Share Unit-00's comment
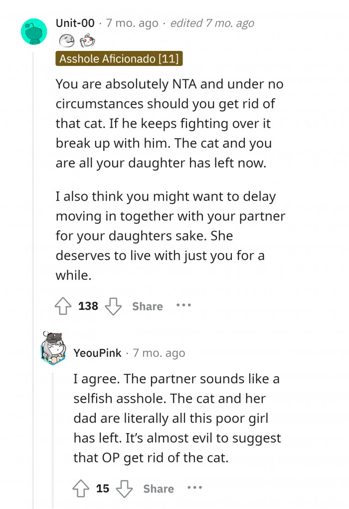The width and height of the screenshot is (349, 509). pyautogui.click(x=147, y=306)
